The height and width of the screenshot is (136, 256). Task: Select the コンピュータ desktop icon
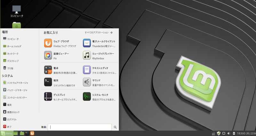pyautogui.click(x=17, y=11)
